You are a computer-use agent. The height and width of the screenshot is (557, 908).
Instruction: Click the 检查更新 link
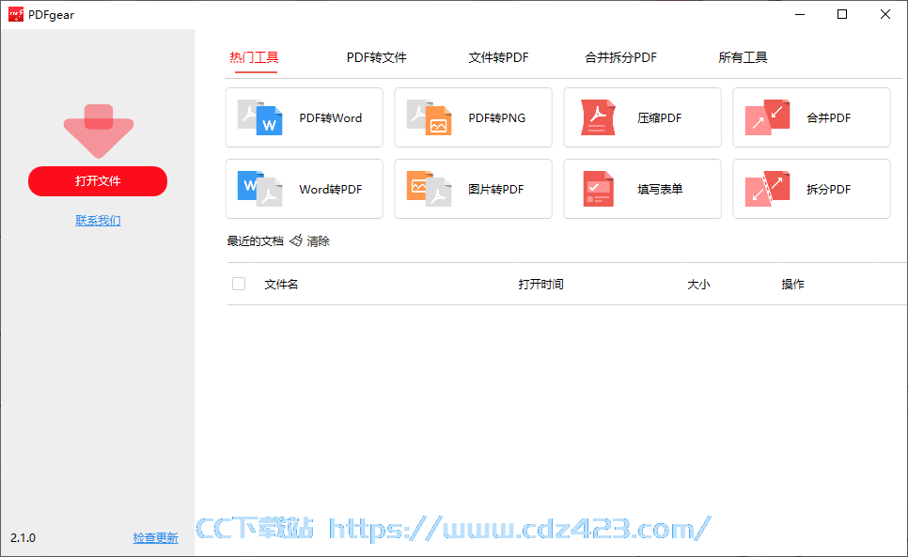(156, 538)
